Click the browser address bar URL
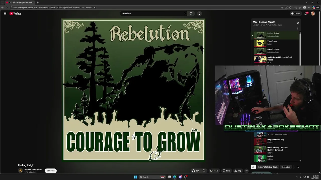The height and width of the screenshot is (180, 321). [55, 7]
